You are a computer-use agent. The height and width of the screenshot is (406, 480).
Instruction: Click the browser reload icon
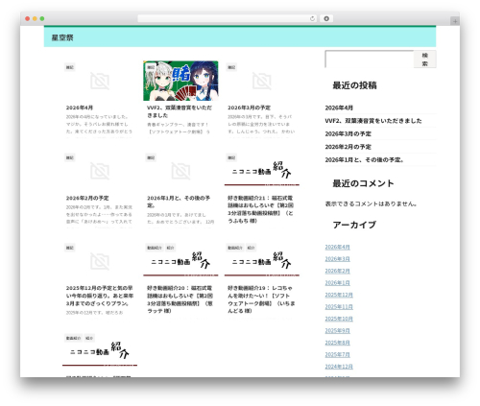click(312, 19)
